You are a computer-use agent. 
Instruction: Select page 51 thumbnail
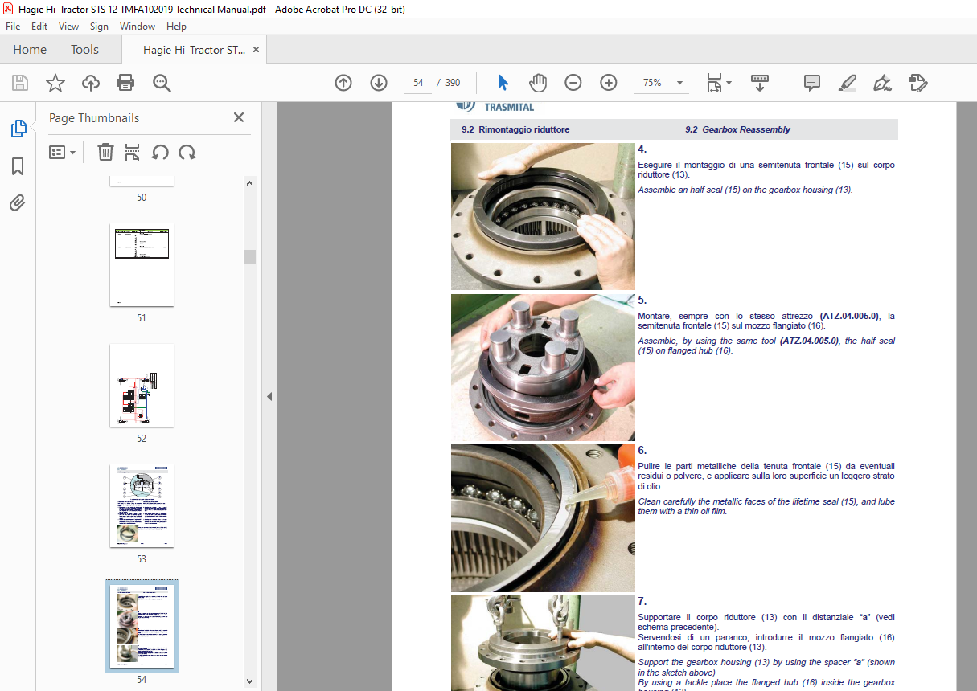point(142,265)
